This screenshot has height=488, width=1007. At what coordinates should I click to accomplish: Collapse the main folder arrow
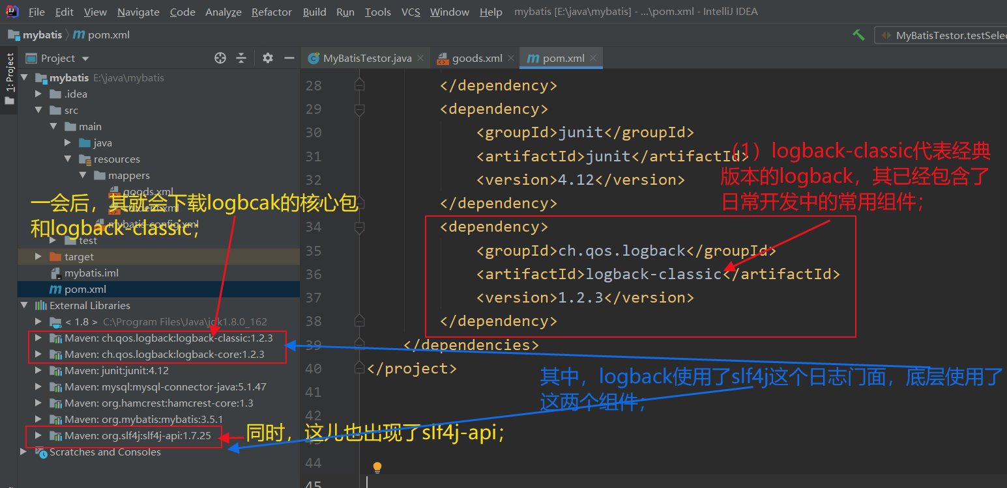(53, 127)
